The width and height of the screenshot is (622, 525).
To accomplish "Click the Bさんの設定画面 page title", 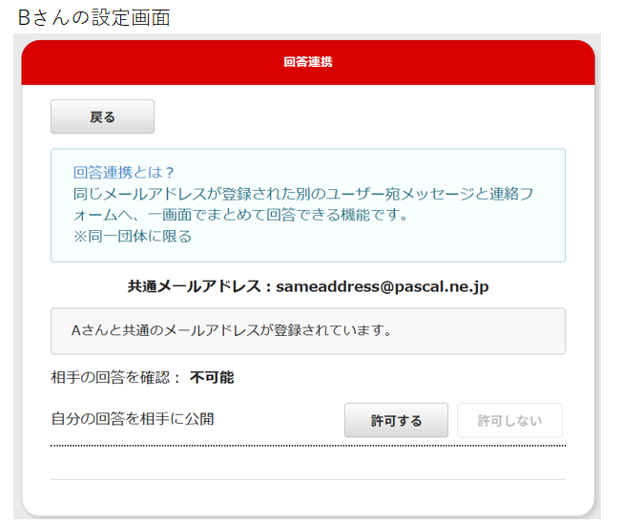I will pyautogui.click(x=94, y=17).
